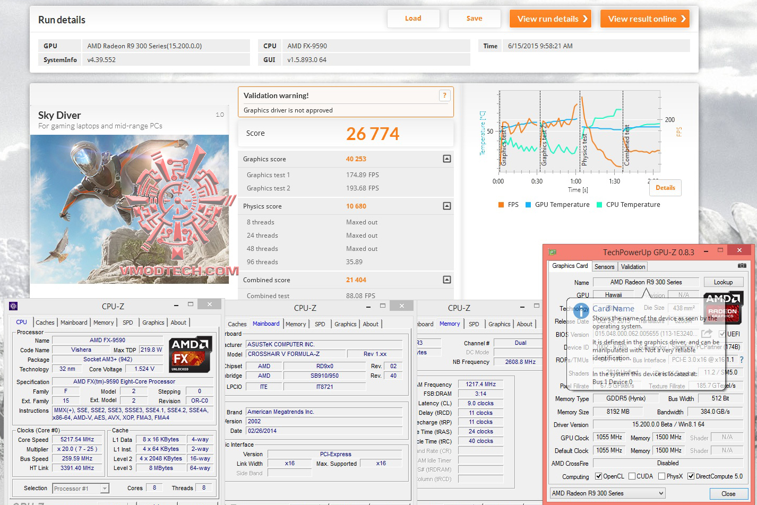Click the Physics score value 10 680
Image resolution: width=757 pixels, height=505 pixels.
coord(356,206)
